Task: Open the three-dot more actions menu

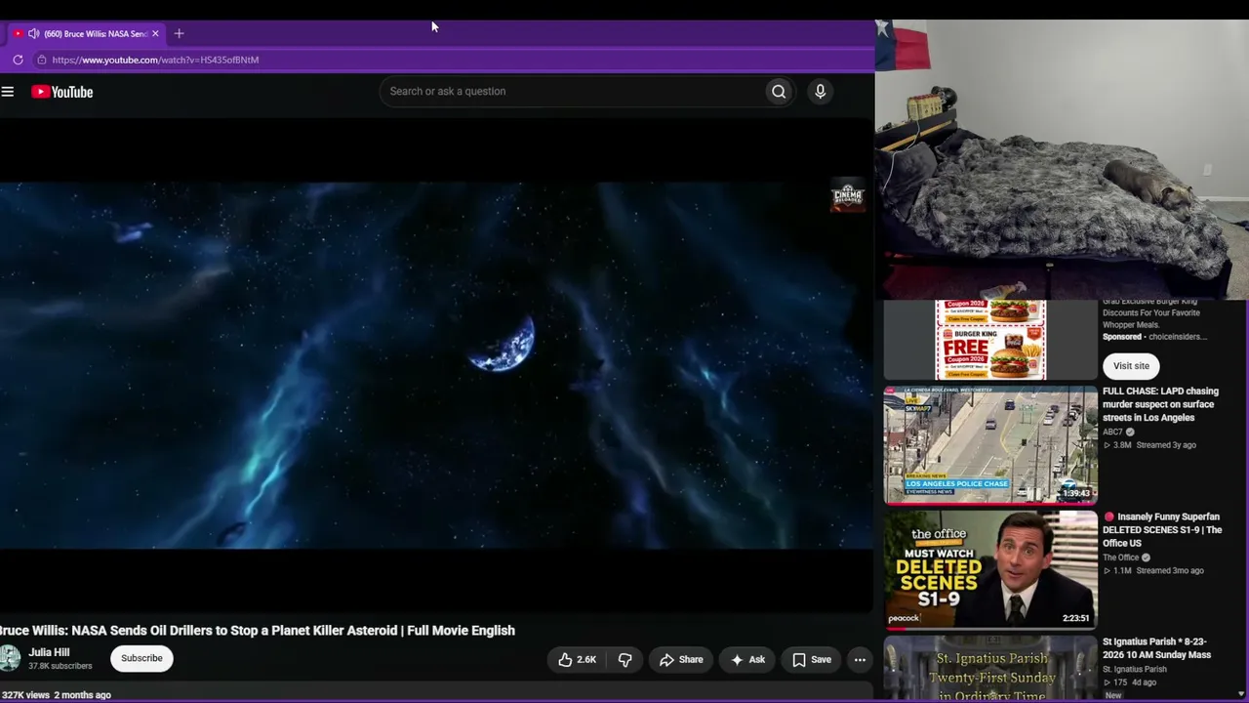Action: point(860,660)
